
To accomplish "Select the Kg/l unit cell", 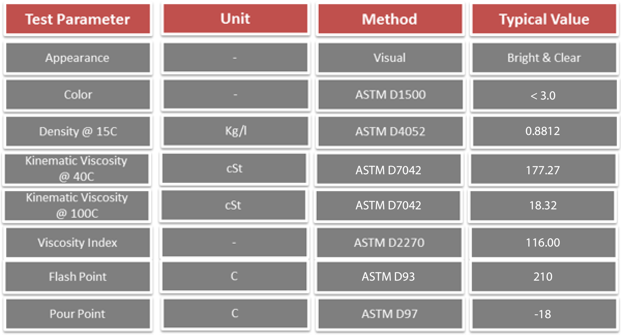I will click(236, 131).
